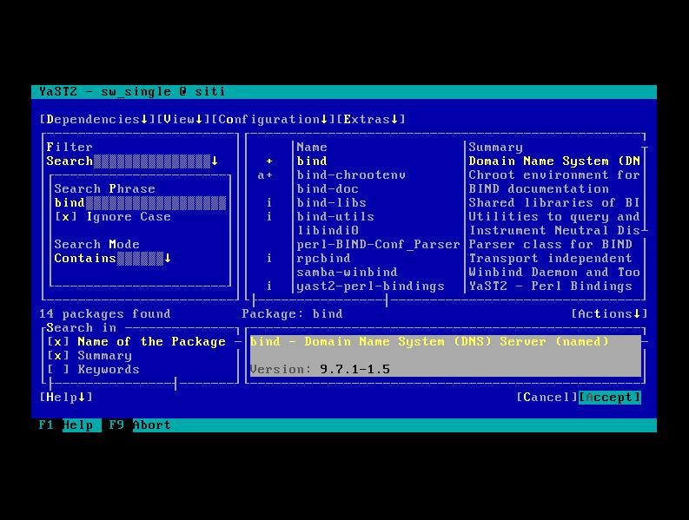Select the bind-chrootenv package row

pyautogui.click(x=445, y=175)
